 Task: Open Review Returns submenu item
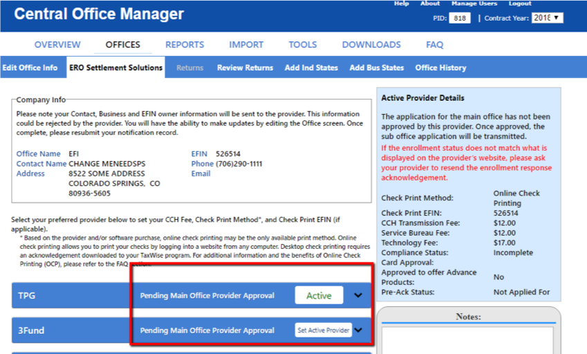coord(245,68)
